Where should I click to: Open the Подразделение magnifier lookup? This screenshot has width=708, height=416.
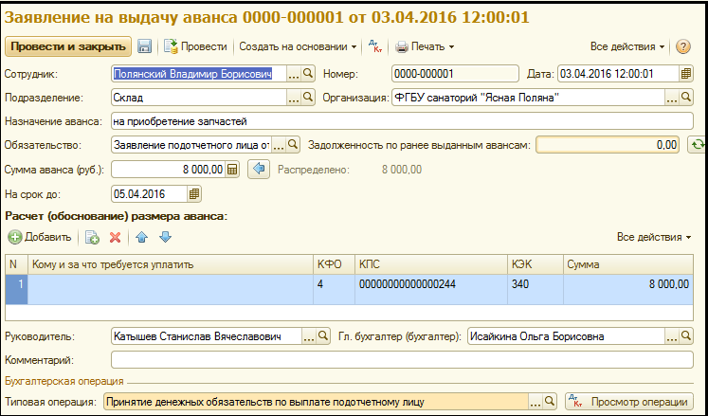click(x=308, y=97)
